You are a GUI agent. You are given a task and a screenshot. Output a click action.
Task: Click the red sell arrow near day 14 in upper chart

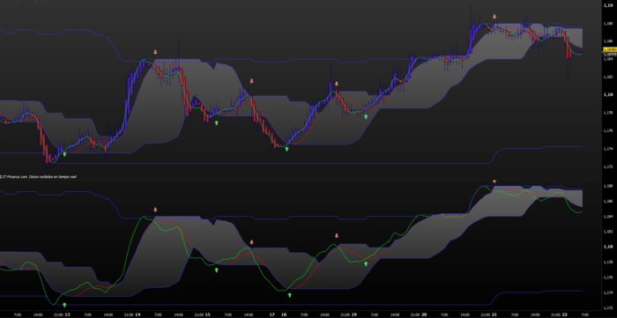click(155, 52)
